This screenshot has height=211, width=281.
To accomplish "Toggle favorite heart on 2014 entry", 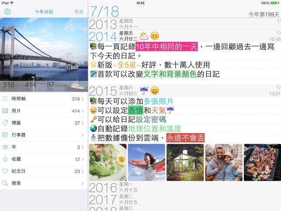I will [x=279, y=33].
